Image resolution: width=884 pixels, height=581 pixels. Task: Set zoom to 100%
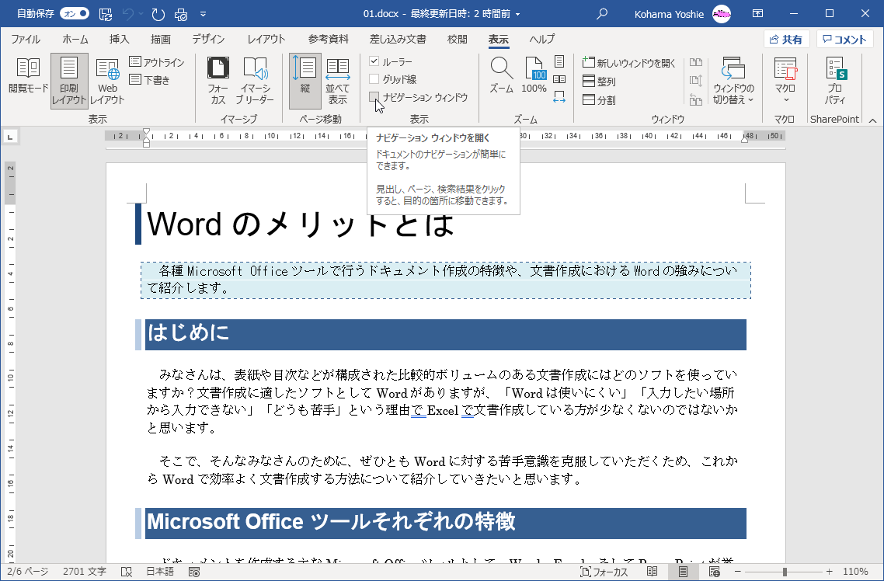534,75
